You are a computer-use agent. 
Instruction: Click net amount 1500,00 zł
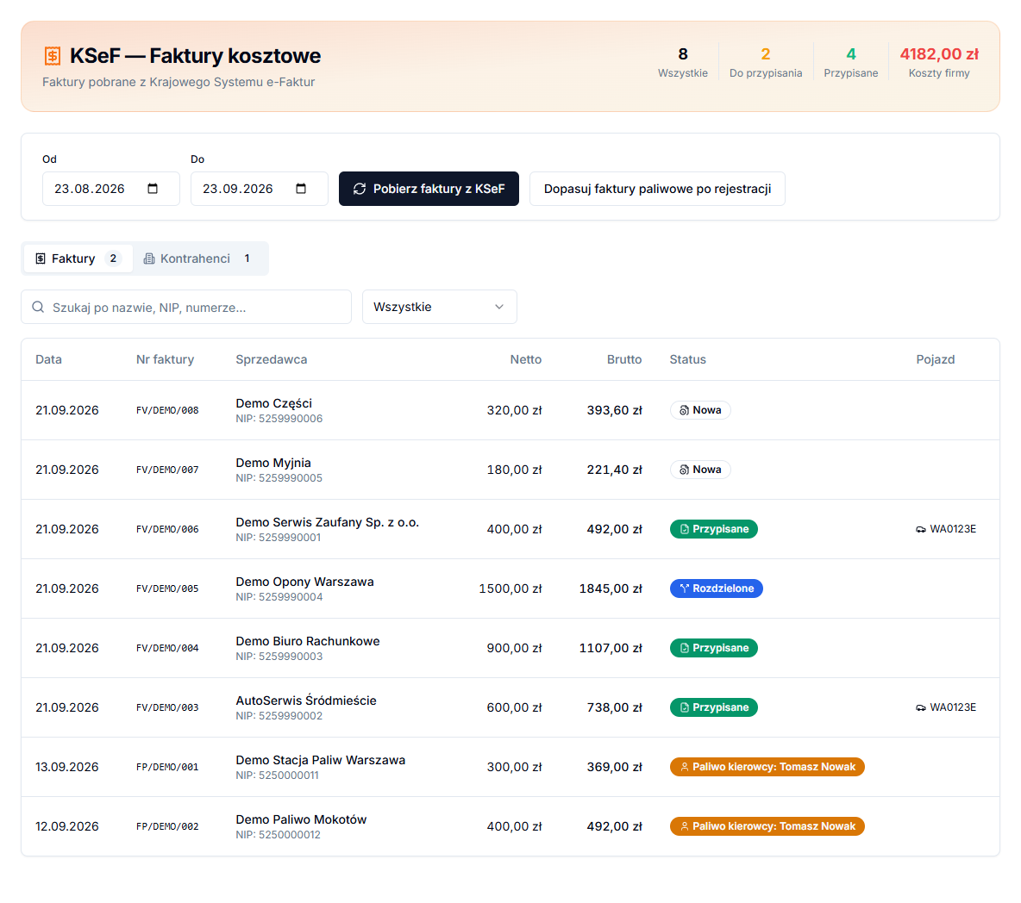[x=510, y=589]
